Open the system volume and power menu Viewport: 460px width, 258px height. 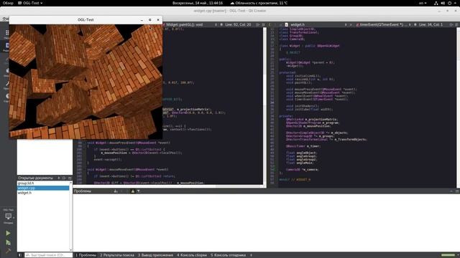tap(446, 3)
